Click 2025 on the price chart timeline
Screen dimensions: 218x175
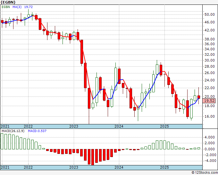(164, 126)
